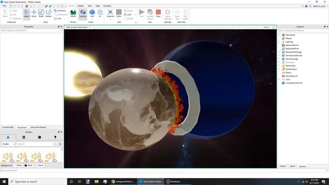This screenshot has width=329, height=185.
Task: Set Toolbox background to None
Action: (39, 165)
